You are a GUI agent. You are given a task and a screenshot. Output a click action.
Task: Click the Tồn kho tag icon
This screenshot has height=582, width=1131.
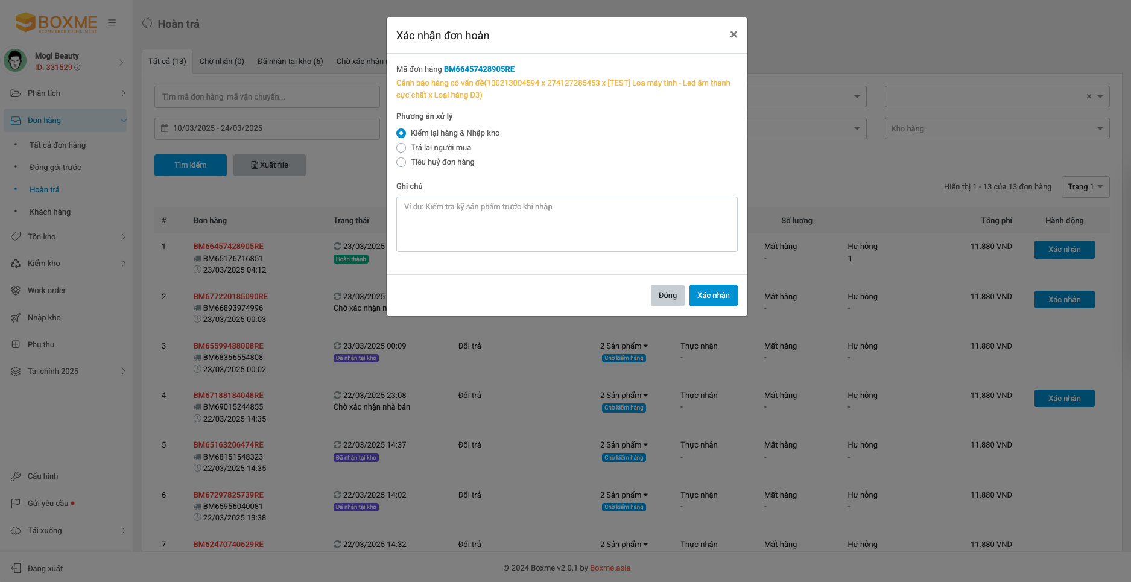pyautogui.click(x=16, y=237)
